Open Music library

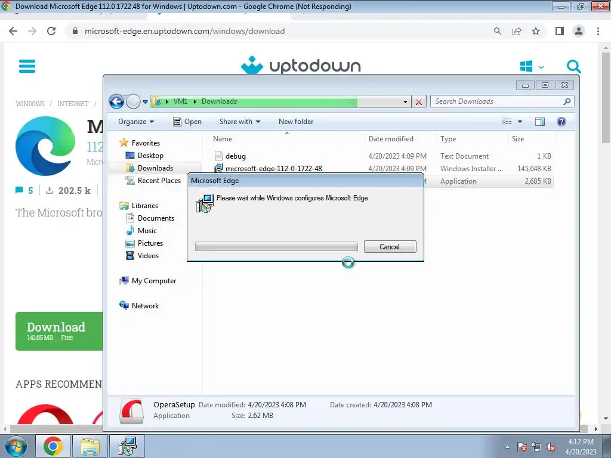coord(147,231)
